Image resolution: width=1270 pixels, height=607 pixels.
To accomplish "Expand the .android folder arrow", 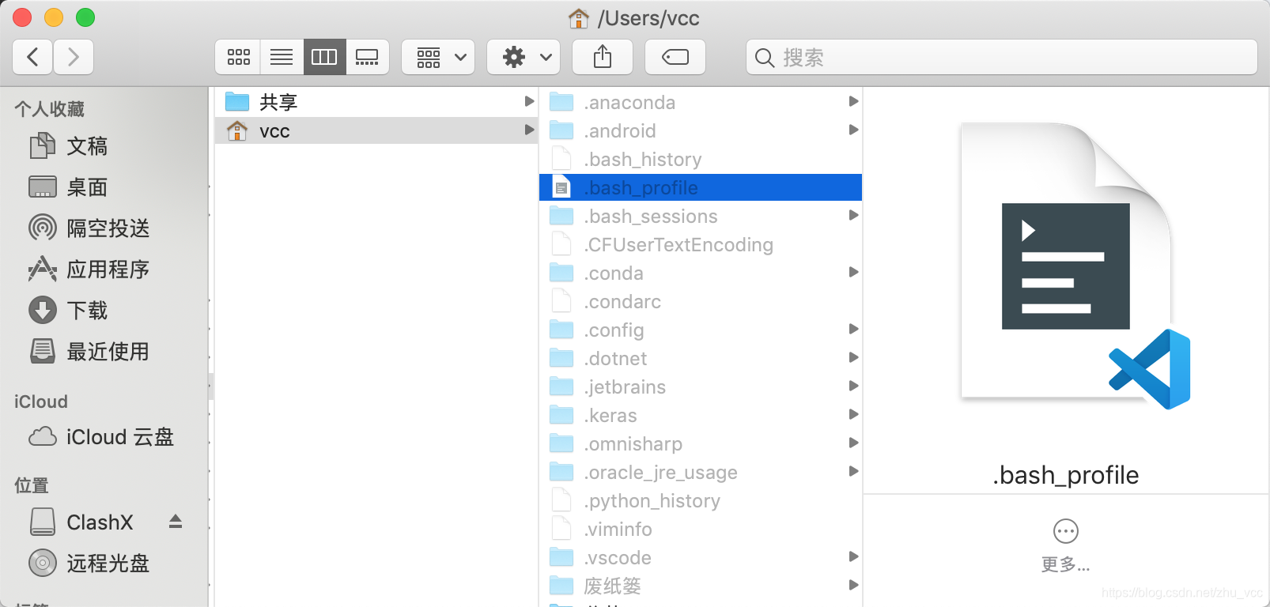I will [x=853, y=130].
